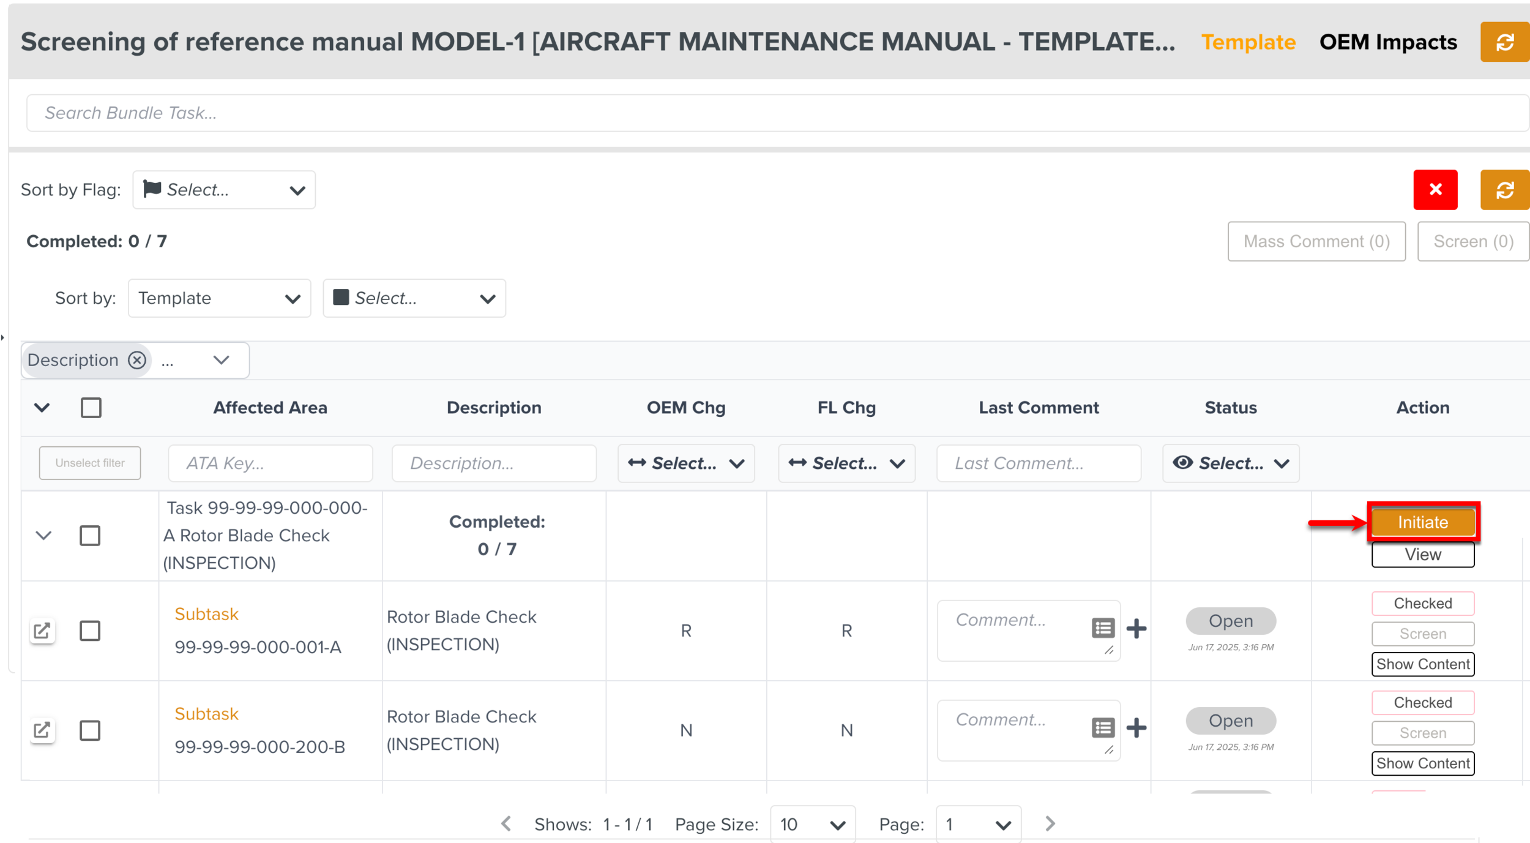Open the Sort by Template dropdown
The width and height of the screenshot is (1530, 843).
pos(219,298)
